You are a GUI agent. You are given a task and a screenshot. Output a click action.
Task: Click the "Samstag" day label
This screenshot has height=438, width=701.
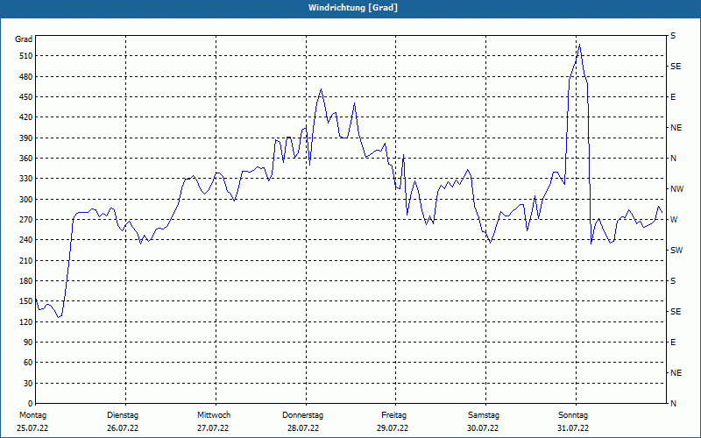(x=484, y=415)
